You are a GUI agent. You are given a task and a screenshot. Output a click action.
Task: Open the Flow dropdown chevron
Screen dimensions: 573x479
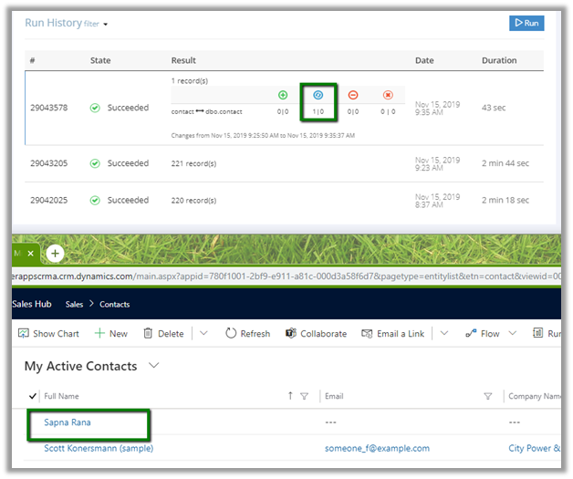pos(513,334)
